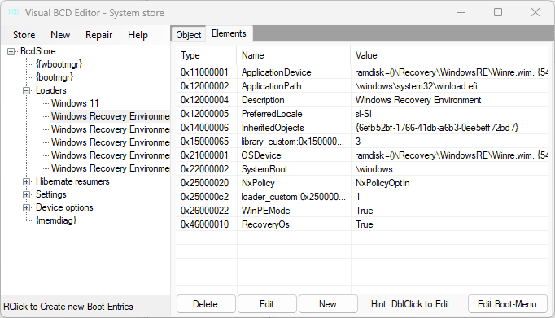Click the Windows Recovery Environment description value

pyautogui.click(x=418, y=100)
